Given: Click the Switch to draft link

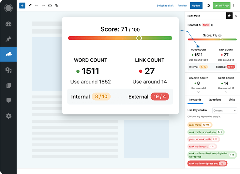Looking at the screenshot, I should (x=165, y=6).
